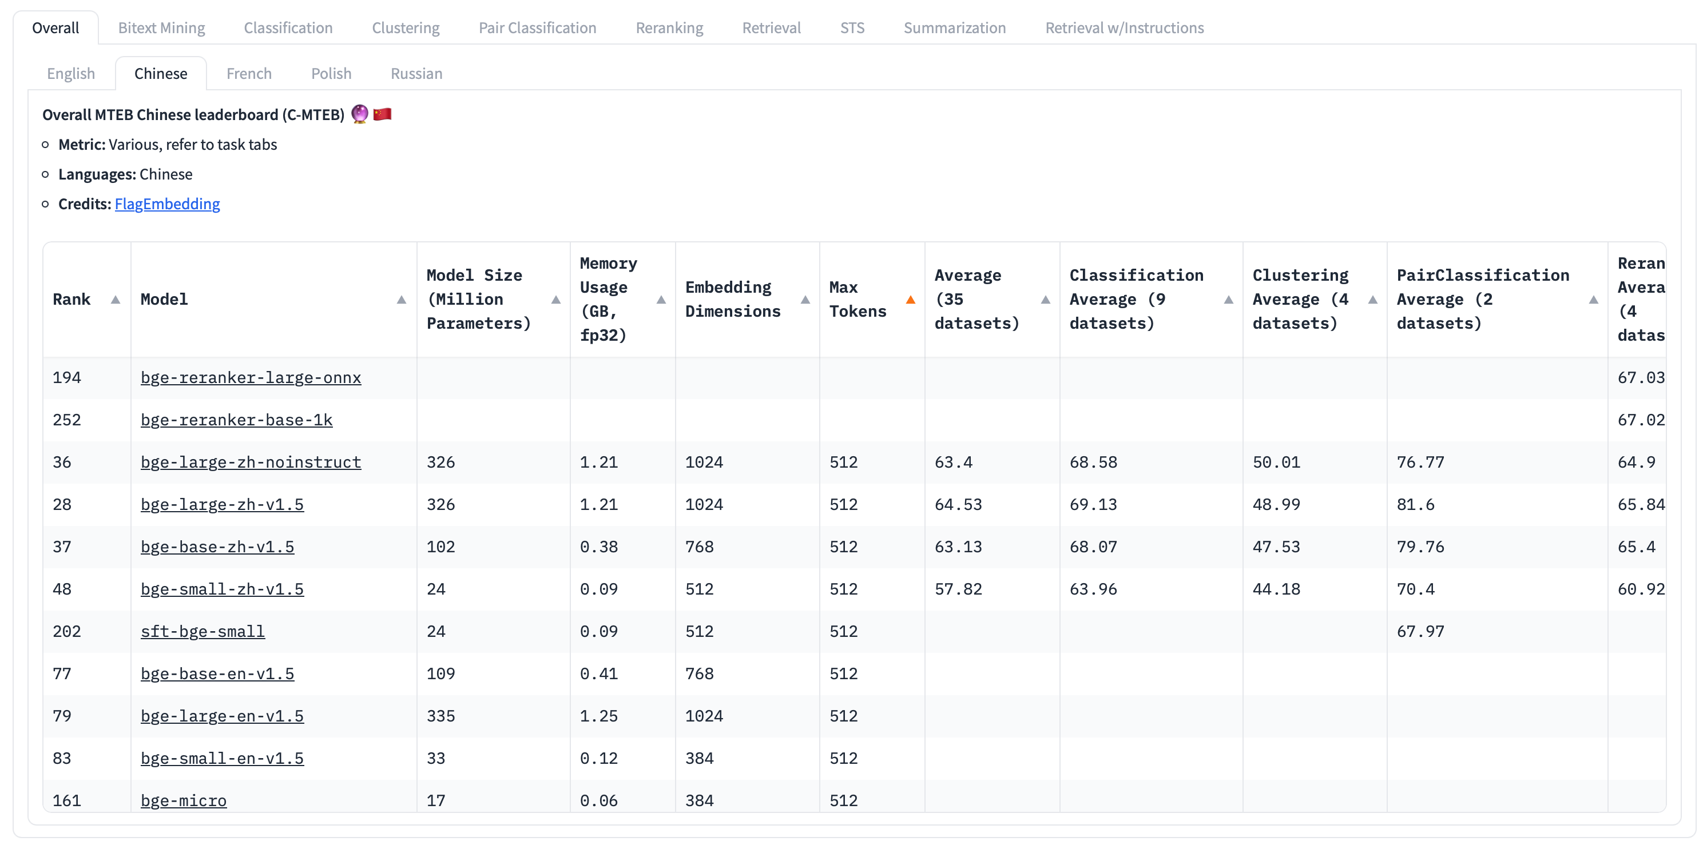
Task: Open bge-large-zh-v1.5 model link
Action: [x=222, y=505]
